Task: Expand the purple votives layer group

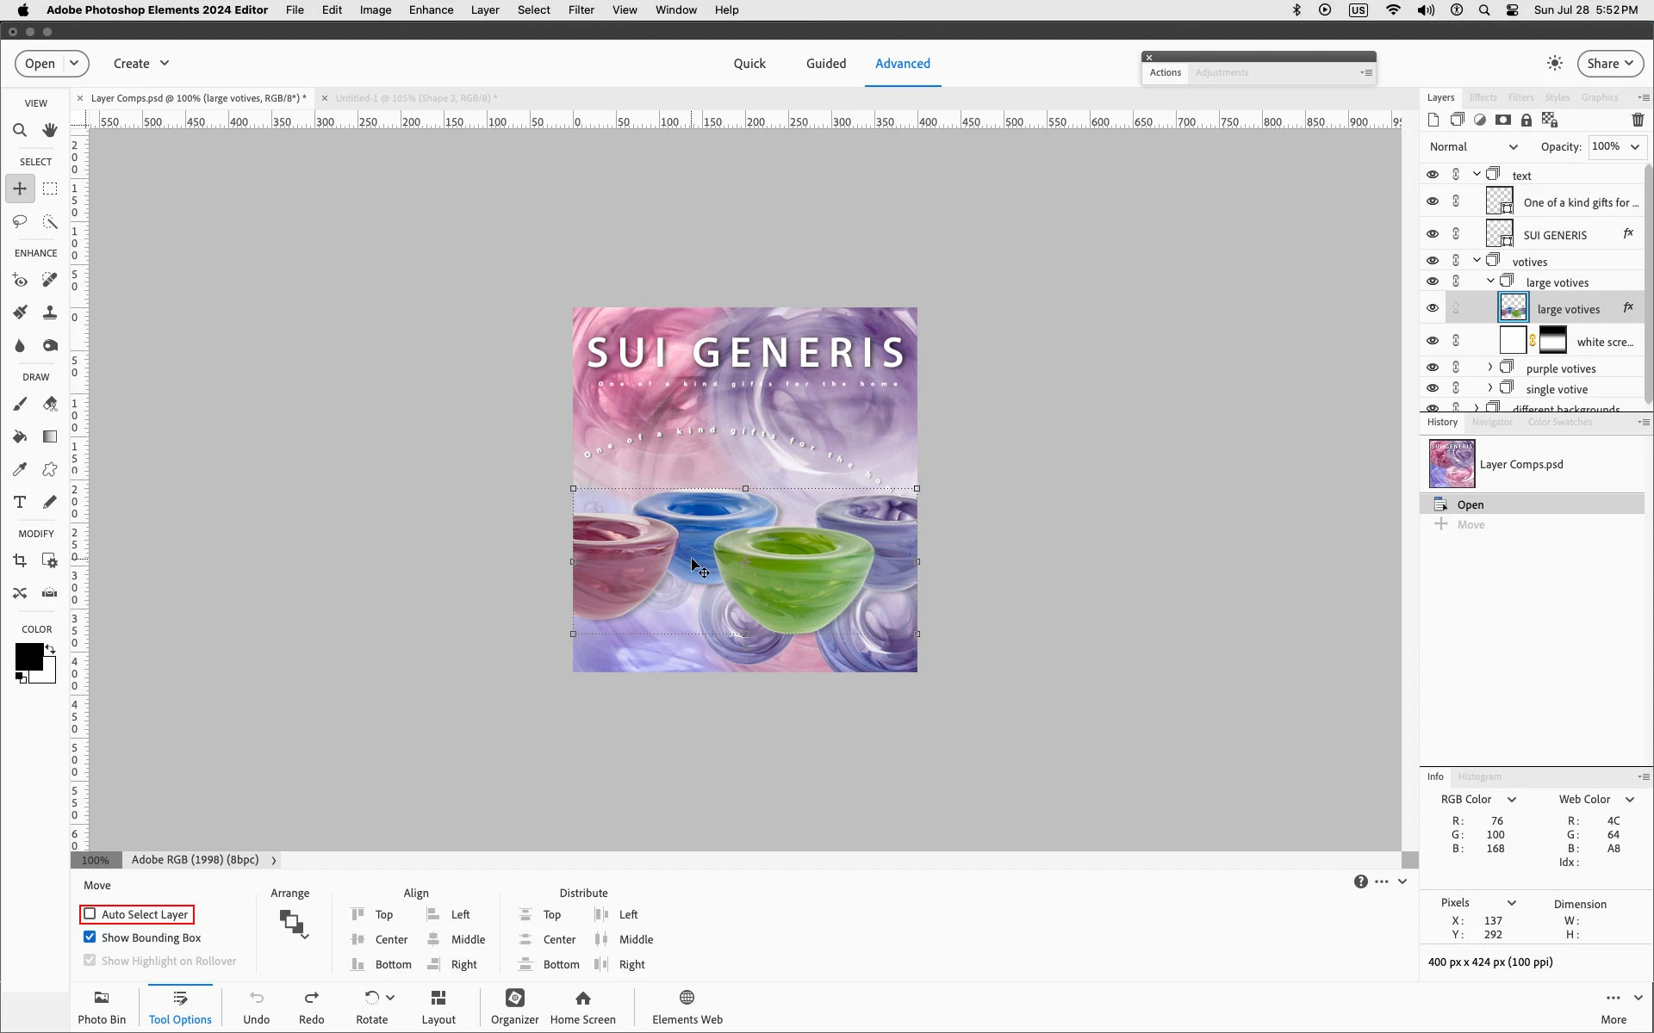Action: coord(1489,368)
